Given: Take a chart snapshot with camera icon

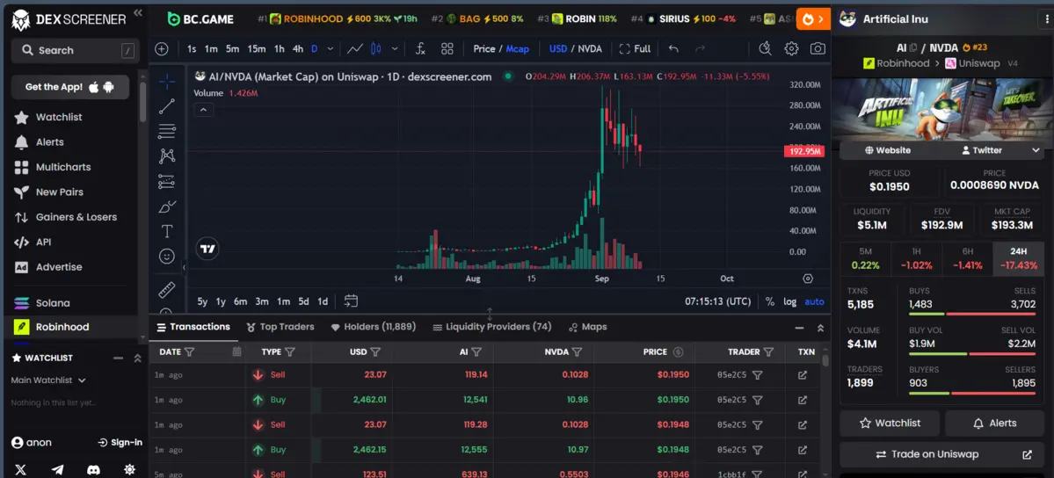Looking at the screenshot, I should [x=818, y=48].
